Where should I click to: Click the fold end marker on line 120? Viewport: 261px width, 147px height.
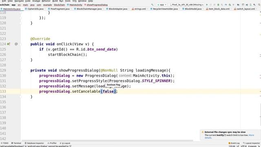(20, 23)
